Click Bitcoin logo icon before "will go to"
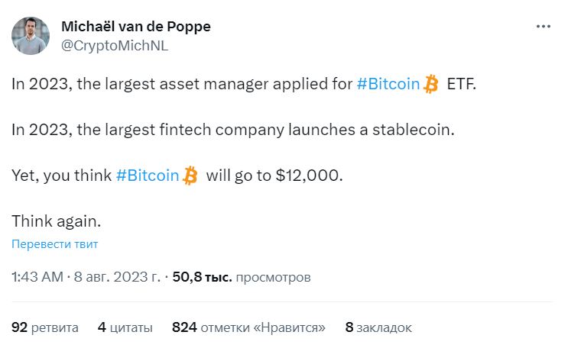568x348 pixels. coord(190,176)
